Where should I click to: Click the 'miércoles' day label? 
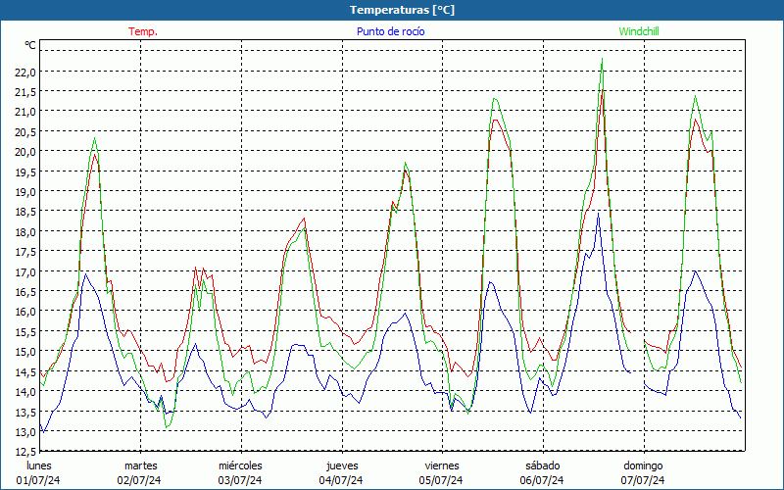coord(240,466)
